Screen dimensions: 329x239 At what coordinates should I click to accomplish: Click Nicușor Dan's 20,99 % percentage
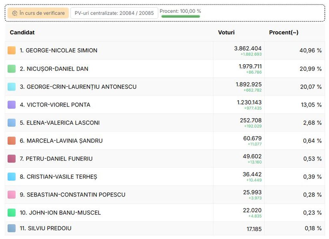point(310,69)
